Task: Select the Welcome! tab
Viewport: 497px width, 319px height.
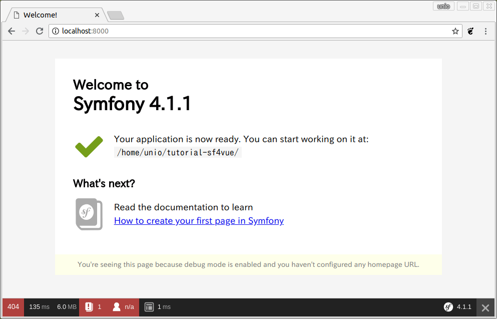Action: (57, 15)
